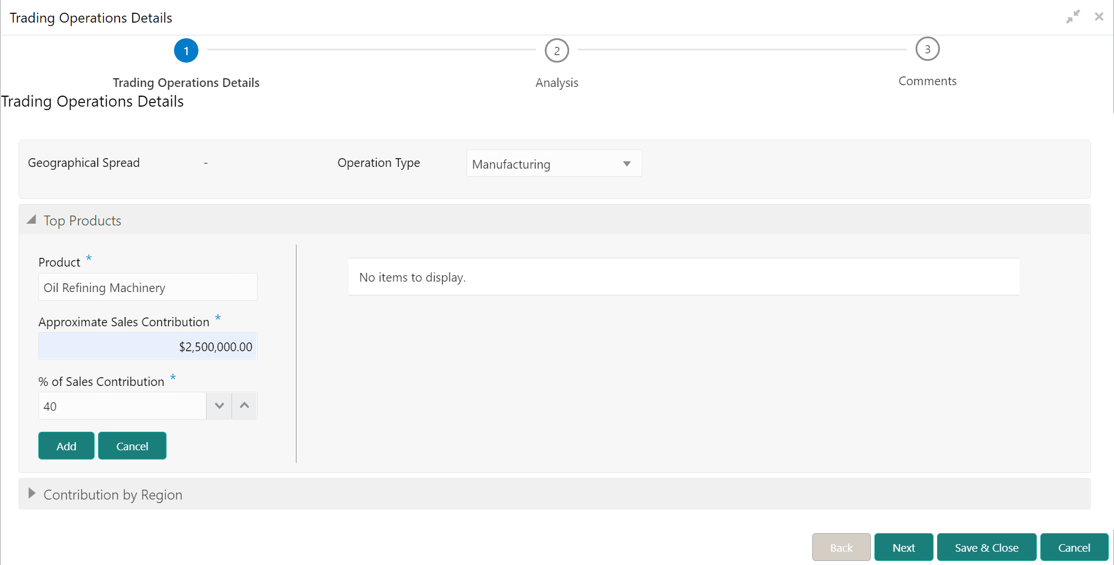Select the Approximate Sales Contribution amount field
1114x565 pixels.
click(x=147, y=346)
